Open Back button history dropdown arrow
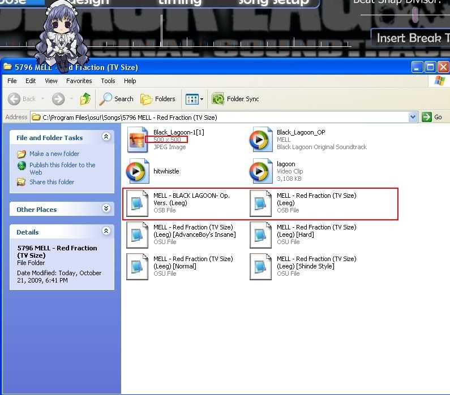Screen dimensions: 450x395 43,99
